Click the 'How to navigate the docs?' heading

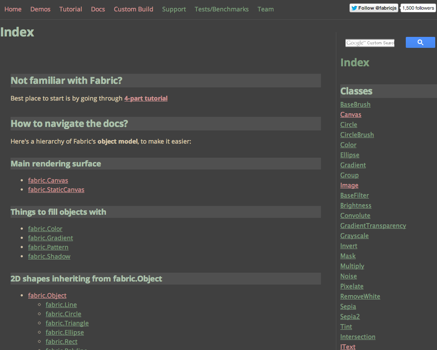[166, 124]
